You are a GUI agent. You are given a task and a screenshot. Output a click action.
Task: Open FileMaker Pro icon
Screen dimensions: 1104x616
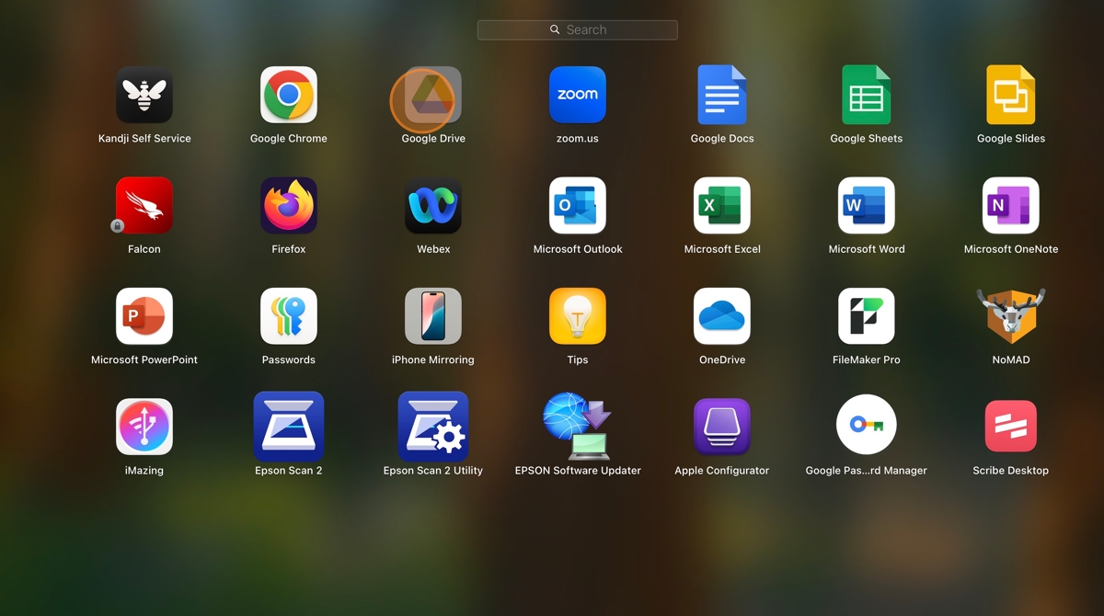pyautogui.click(x=867, y=316)
